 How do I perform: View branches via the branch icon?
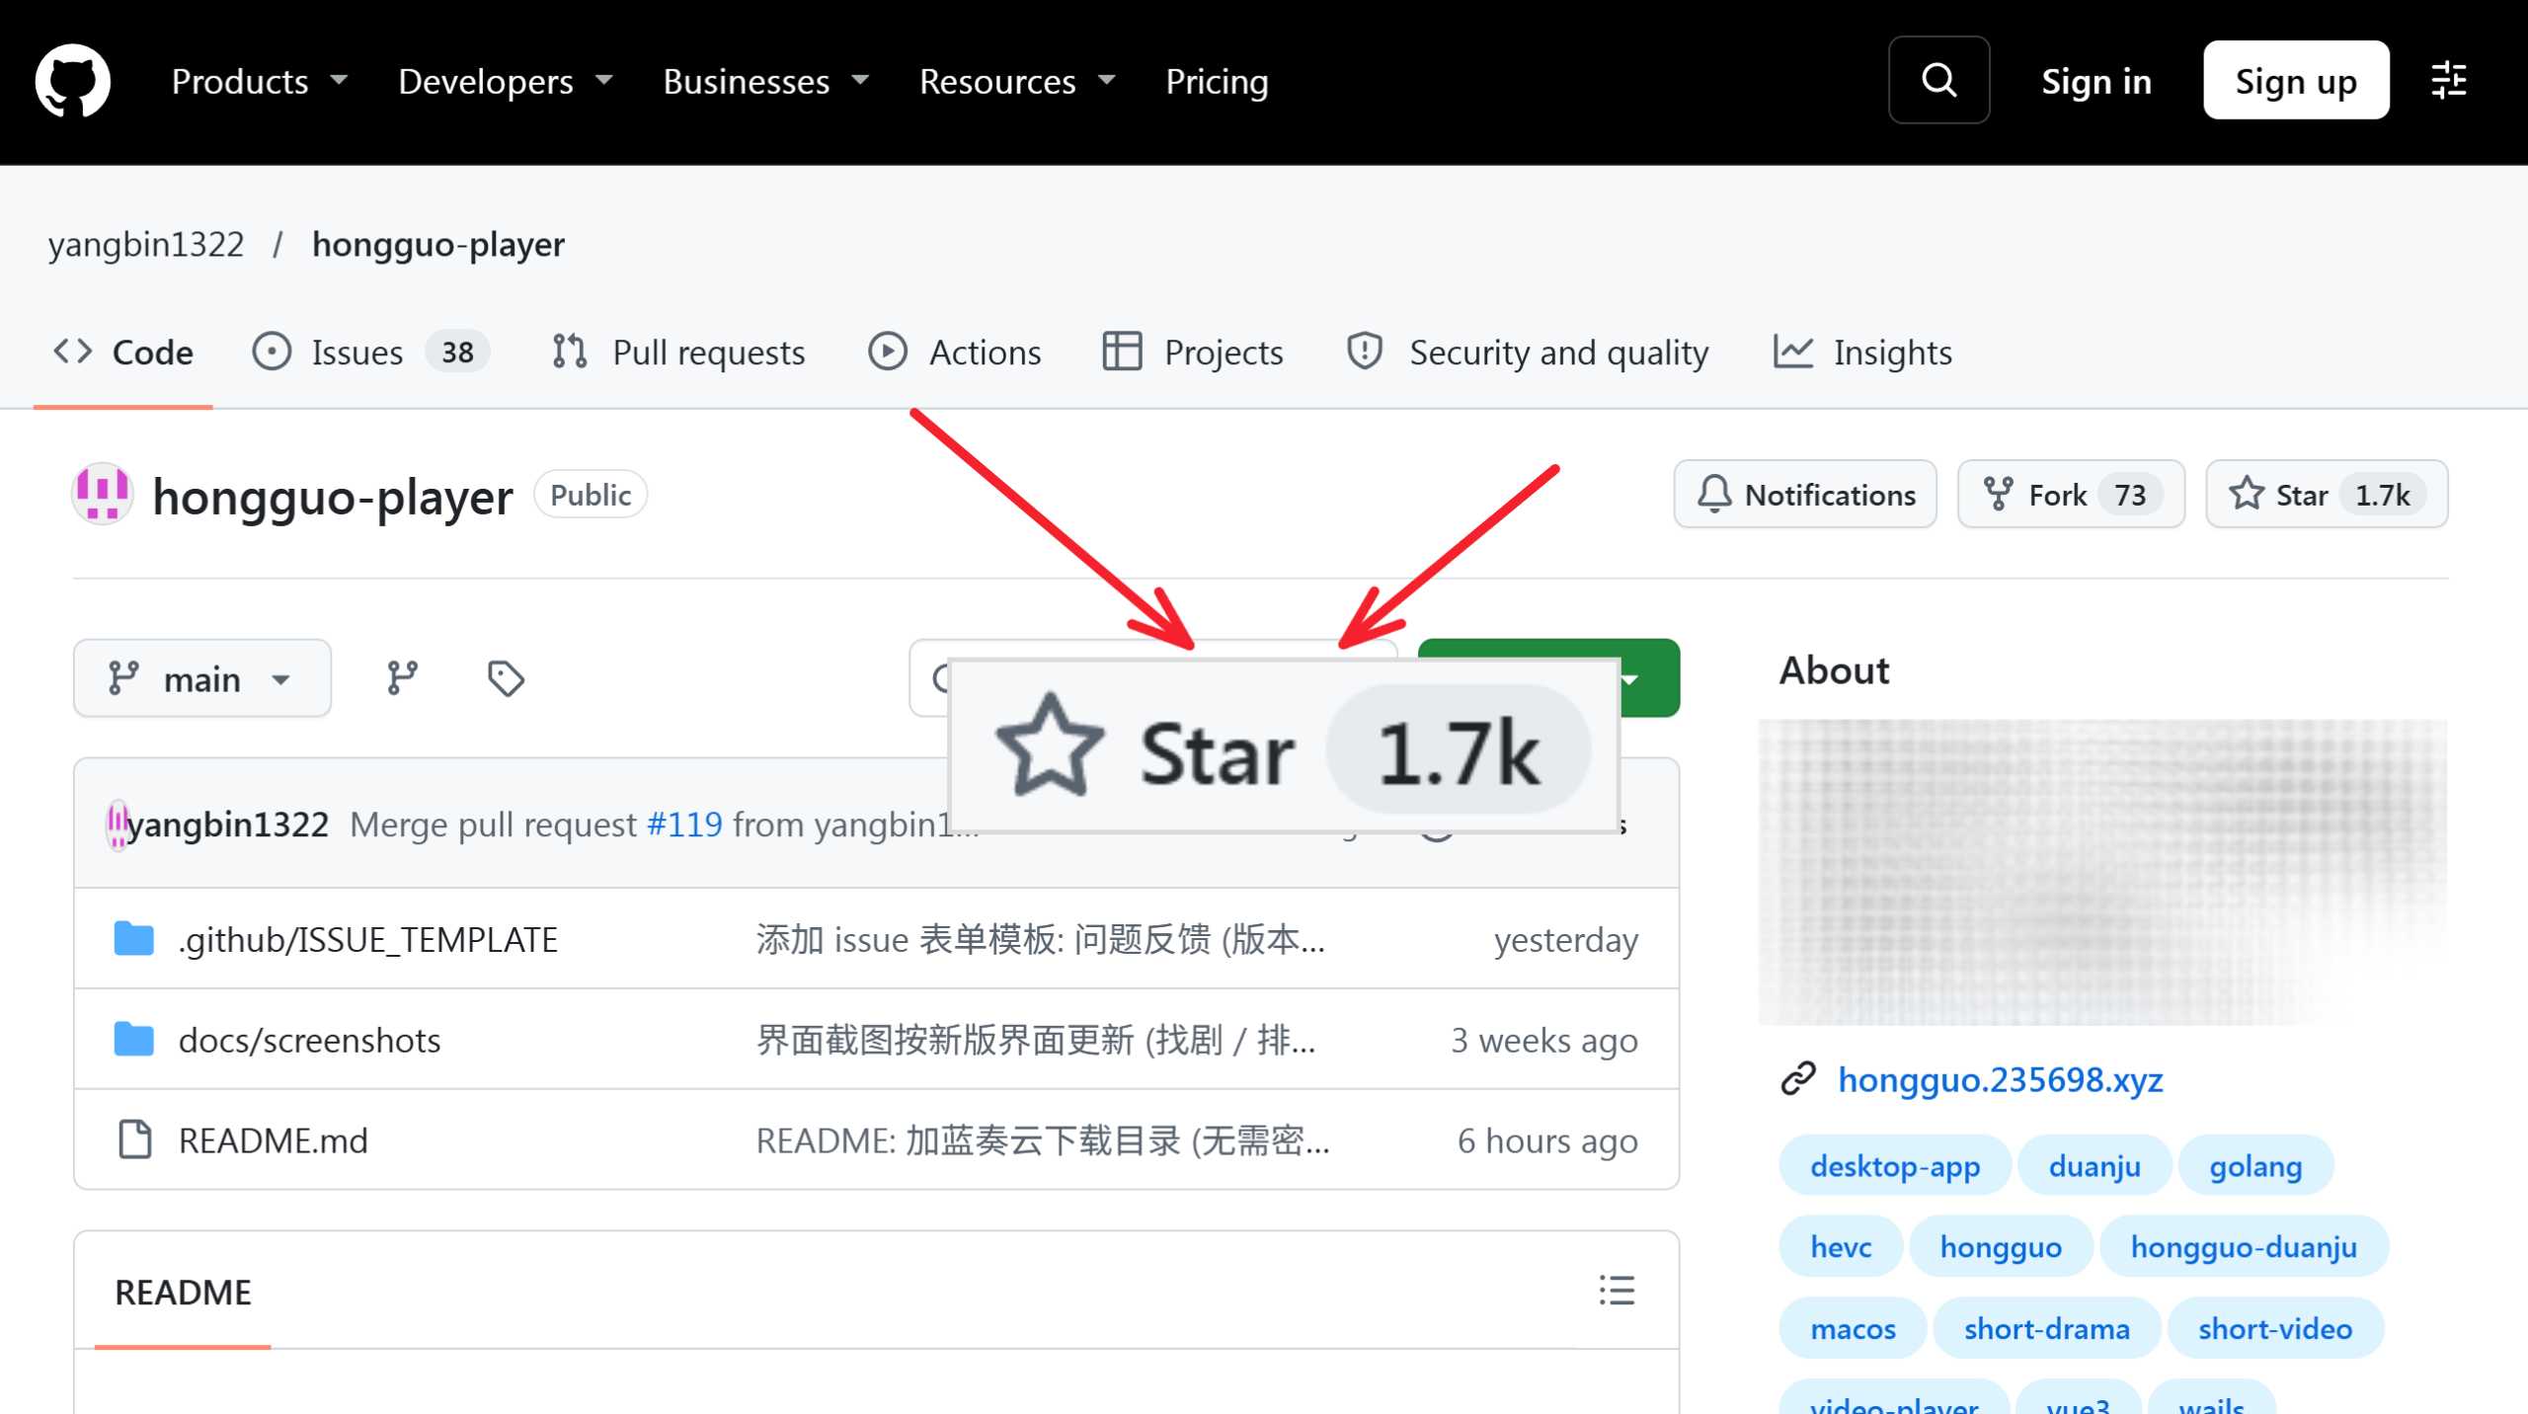[402, 678]
